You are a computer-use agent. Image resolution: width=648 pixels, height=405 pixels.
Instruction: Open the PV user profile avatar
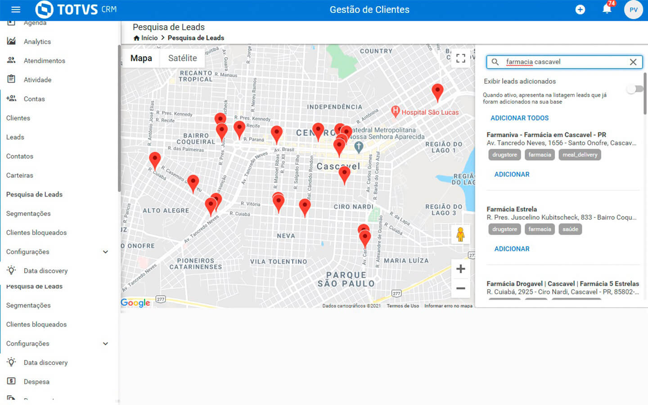pyautogui.click(x=633, y=9)
